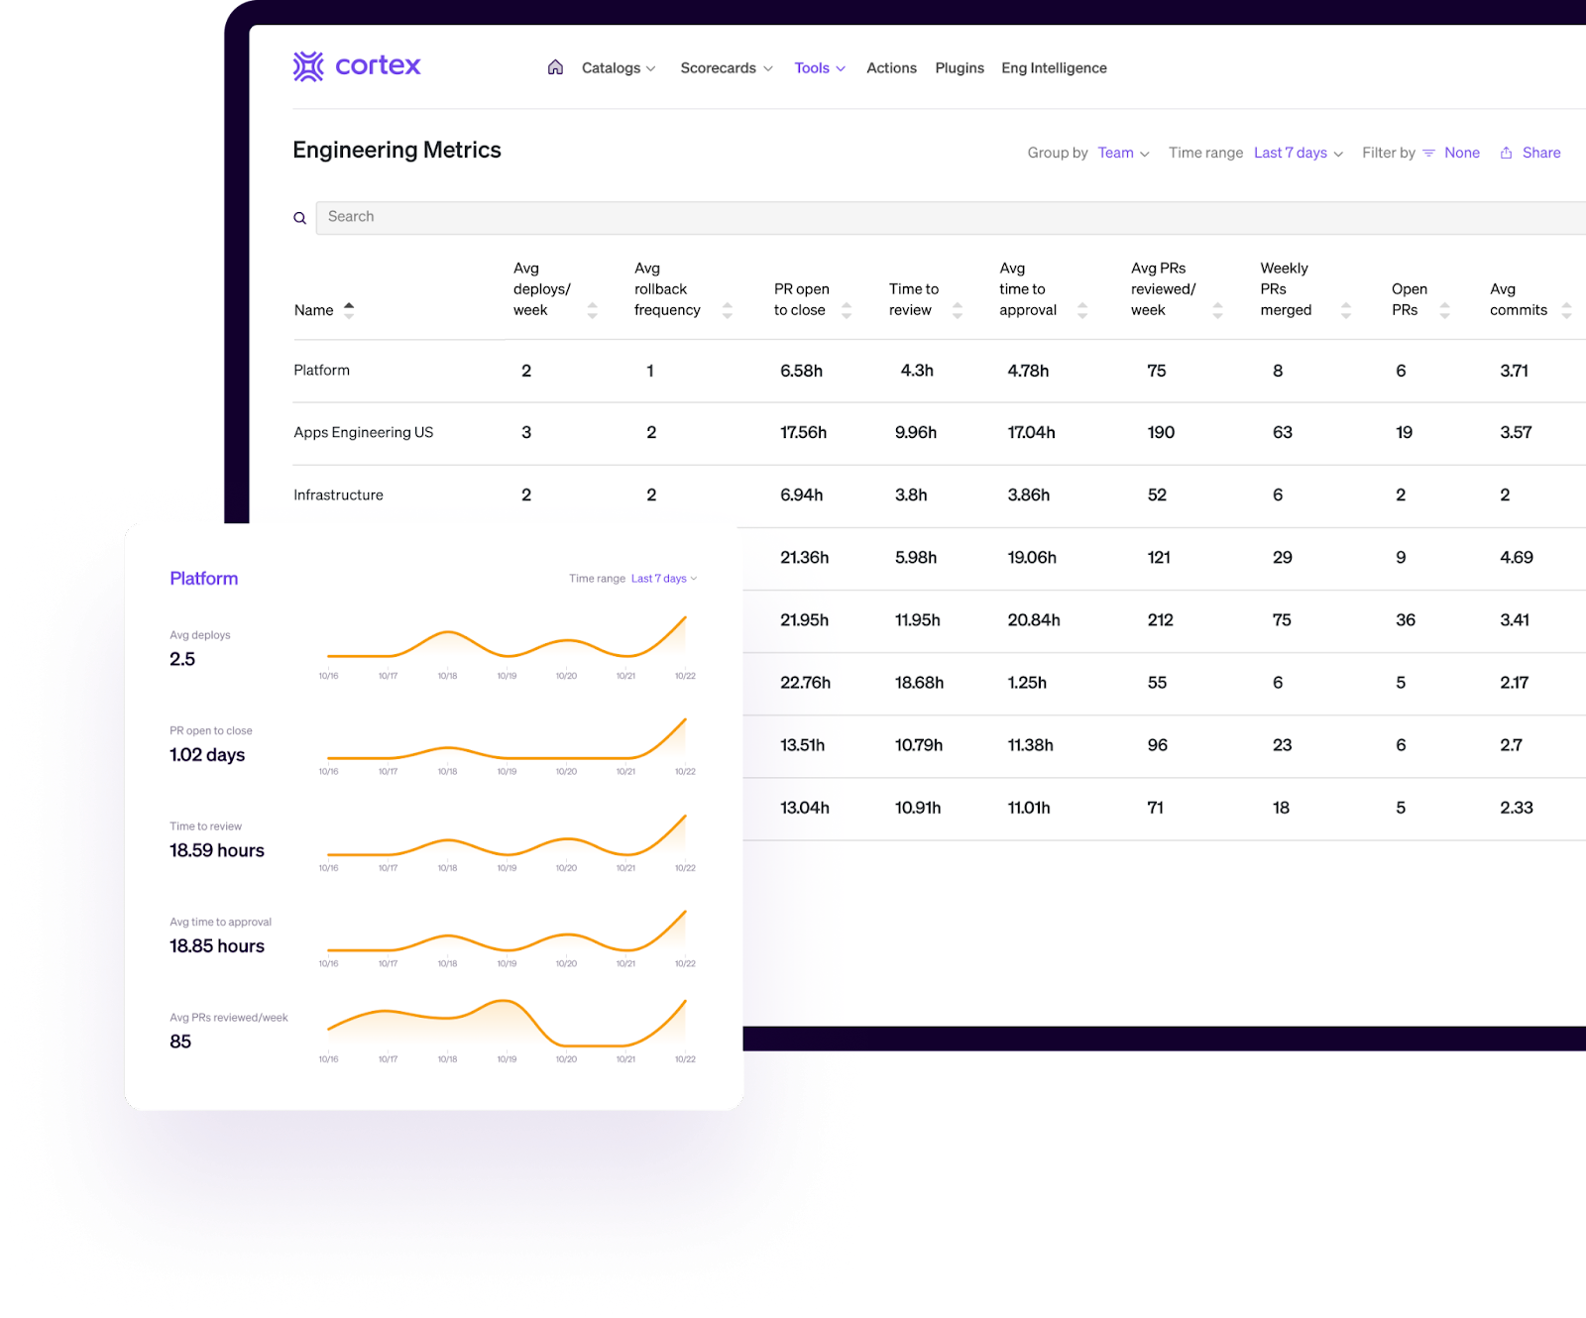Toggle sort on Avg PRs reviewed/week column

[1218, 309]
